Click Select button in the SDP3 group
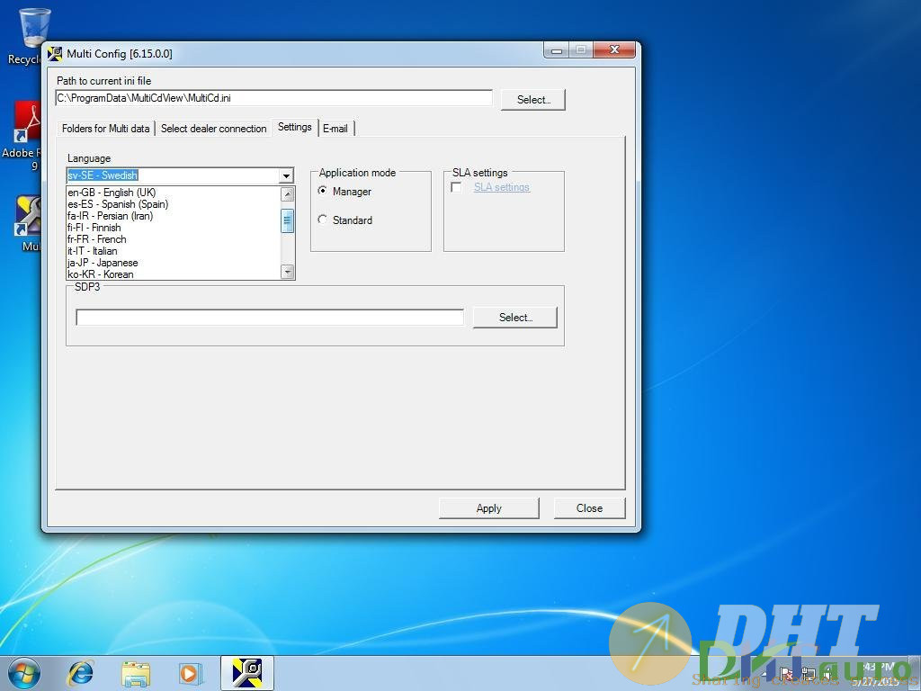Image resolution: width=921 pixels, height=691 pixels. point(515,318)
